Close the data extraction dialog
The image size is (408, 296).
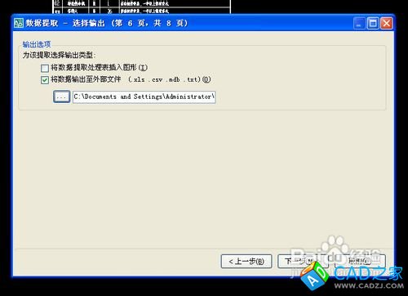386,23
